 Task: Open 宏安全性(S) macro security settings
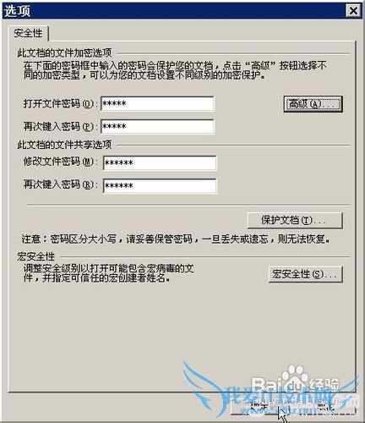[305, 274]
